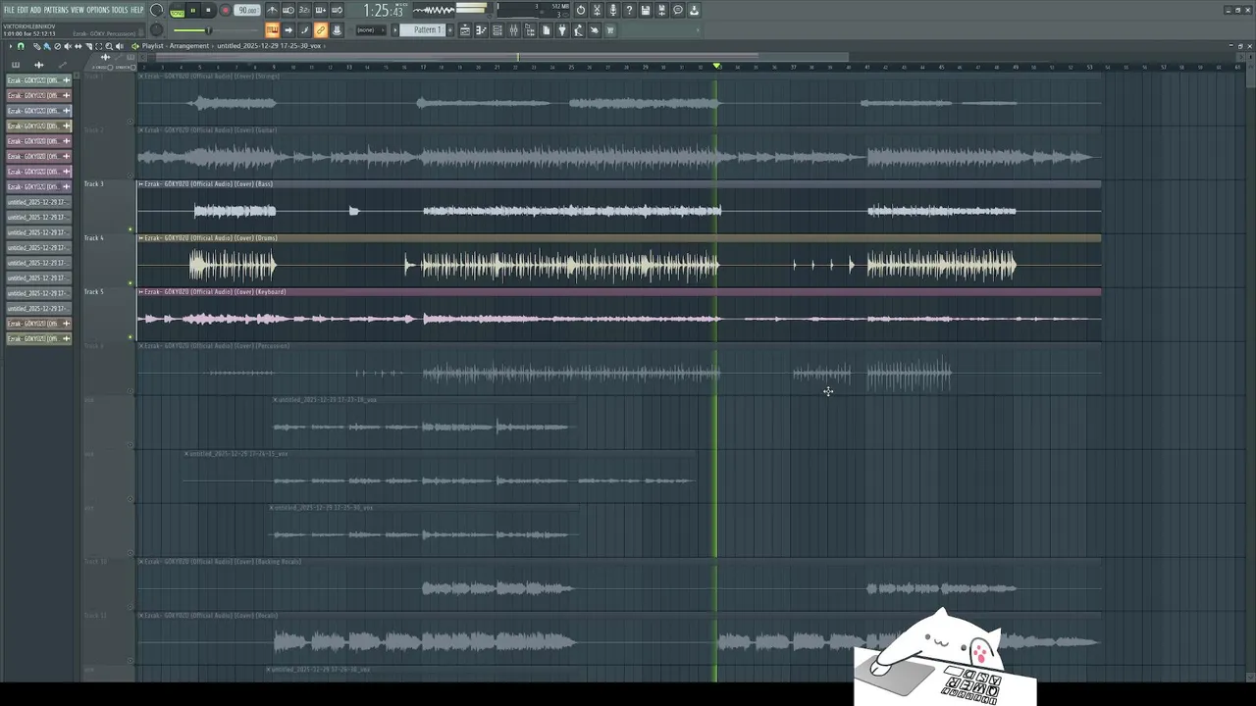This screenshot has height=706, width=1256.
Task: Select the playlist Delete tool
Action: [57, 46]
